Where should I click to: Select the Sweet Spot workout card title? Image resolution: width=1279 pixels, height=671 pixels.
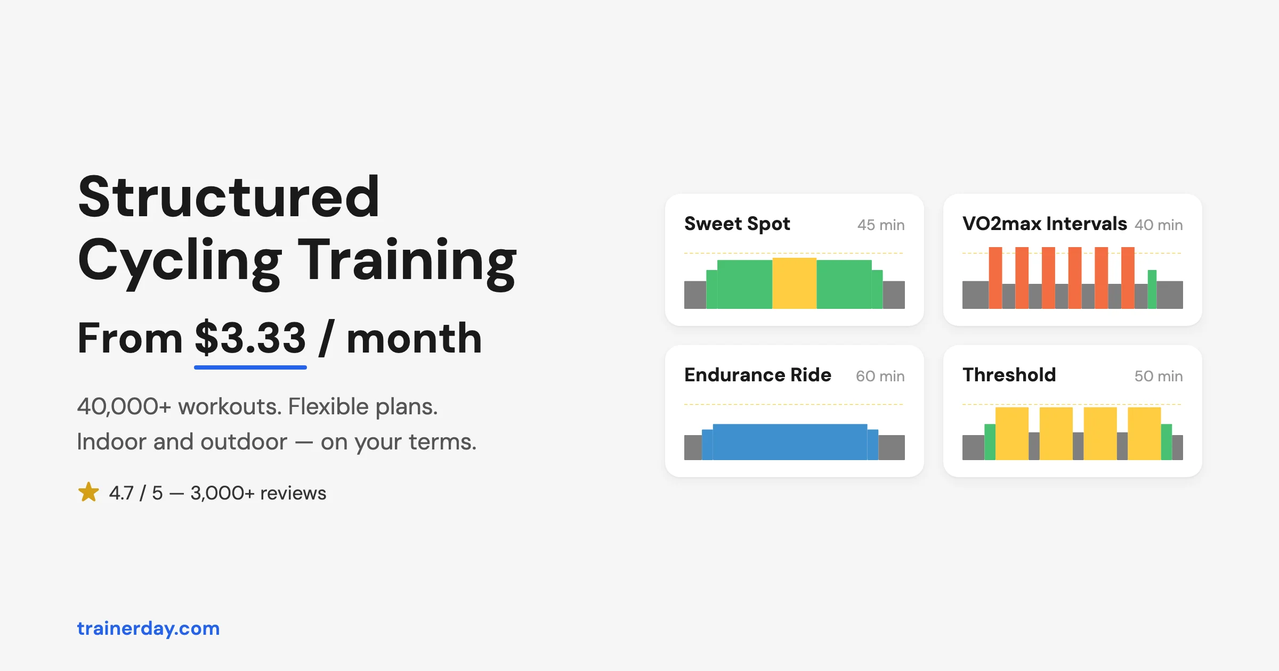[737, 224]
